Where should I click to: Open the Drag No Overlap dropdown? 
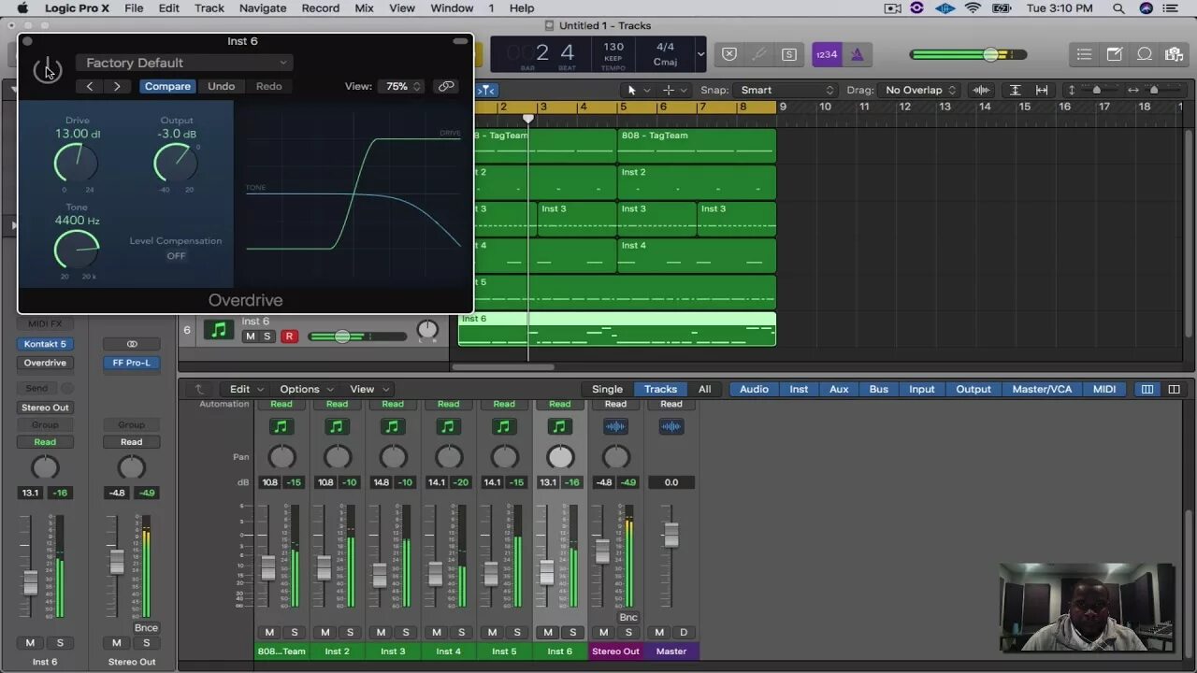pyautogui.click(x=920, y=90)
